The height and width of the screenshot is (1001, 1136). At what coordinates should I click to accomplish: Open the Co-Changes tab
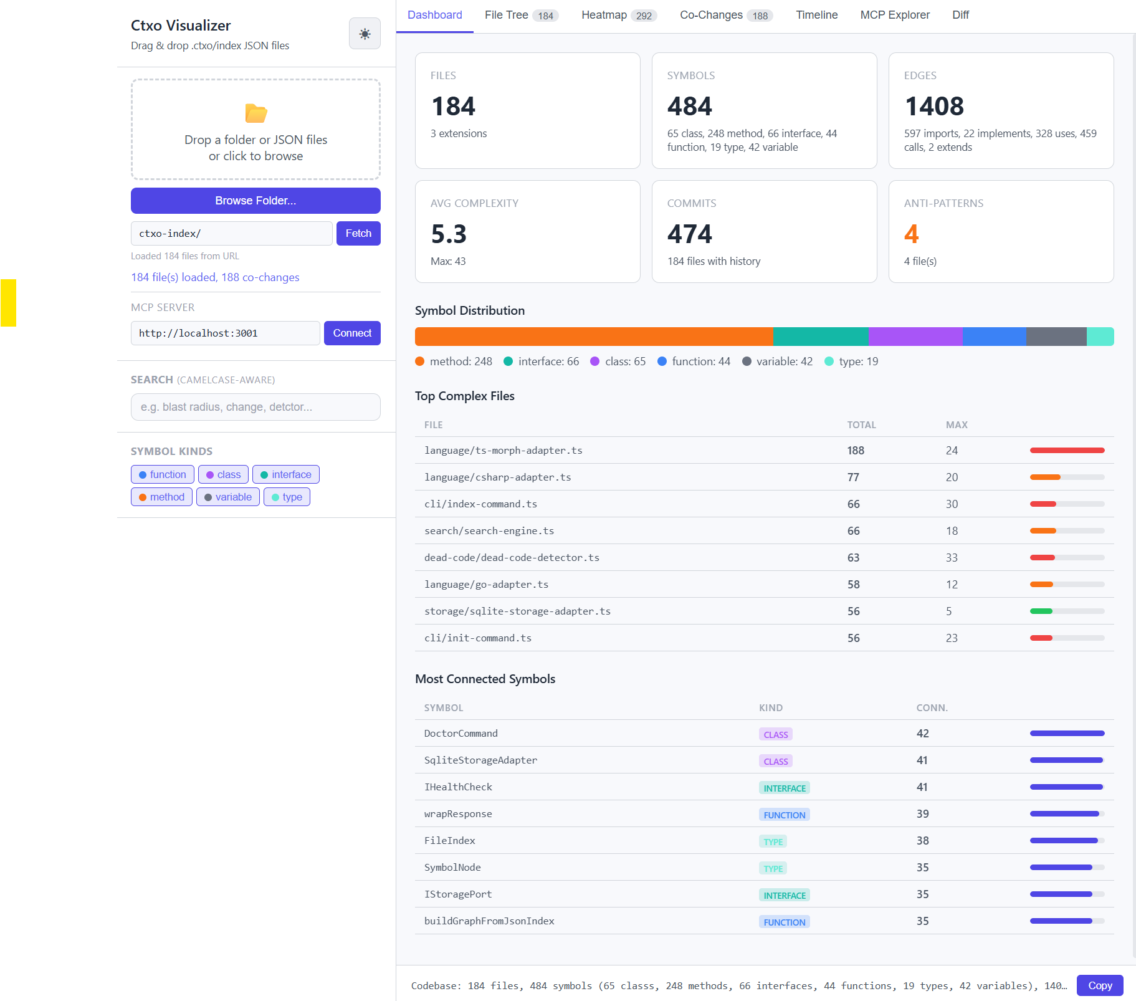click(x=725, y=15)
